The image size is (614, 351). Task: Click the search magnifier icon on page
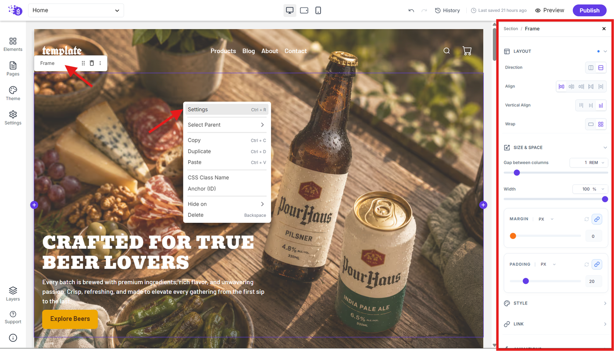446,51
